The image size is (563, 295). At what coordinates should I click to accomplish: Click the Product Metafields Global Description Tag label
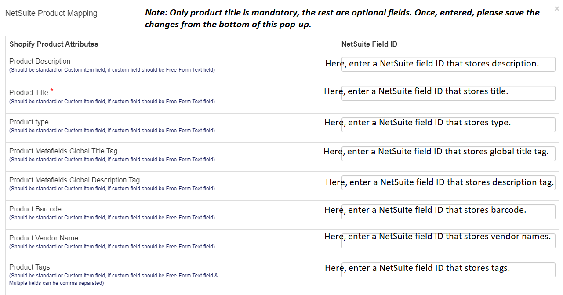74,180
